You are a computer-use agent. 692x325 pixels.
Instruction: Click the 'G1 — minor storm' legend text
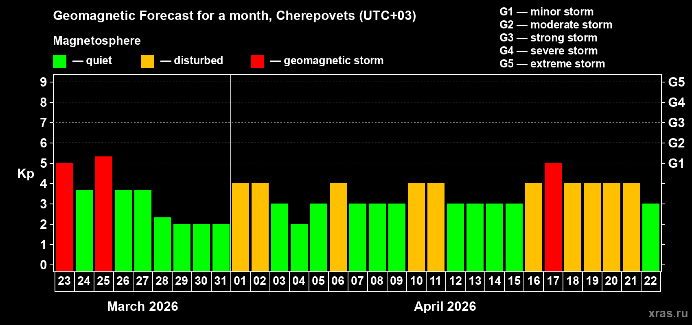547,12
